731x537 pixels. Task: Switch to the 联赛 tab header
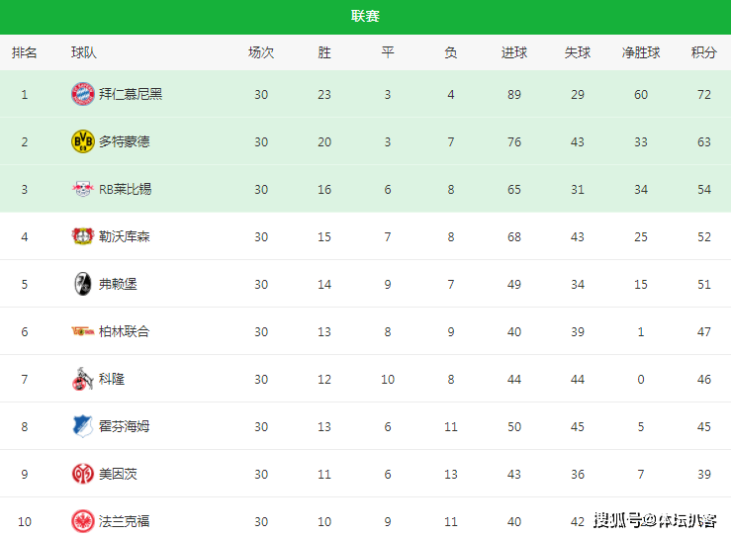click(x=366, y=16)
